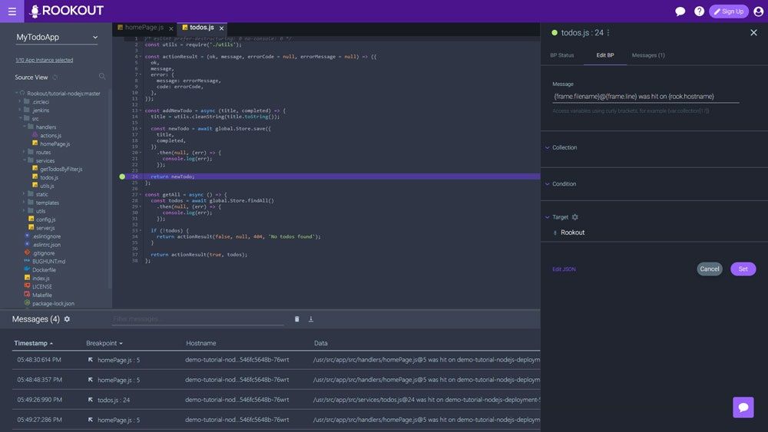Close the todos.js editor tab
This screenshot has height=432, width=768.
[x=221, y=28]
